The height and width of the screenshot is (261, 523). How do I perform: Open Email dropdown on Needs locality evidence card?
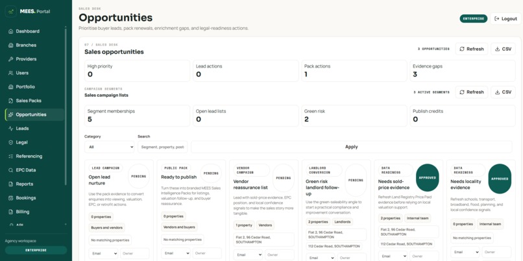click(x=465, y=253)
